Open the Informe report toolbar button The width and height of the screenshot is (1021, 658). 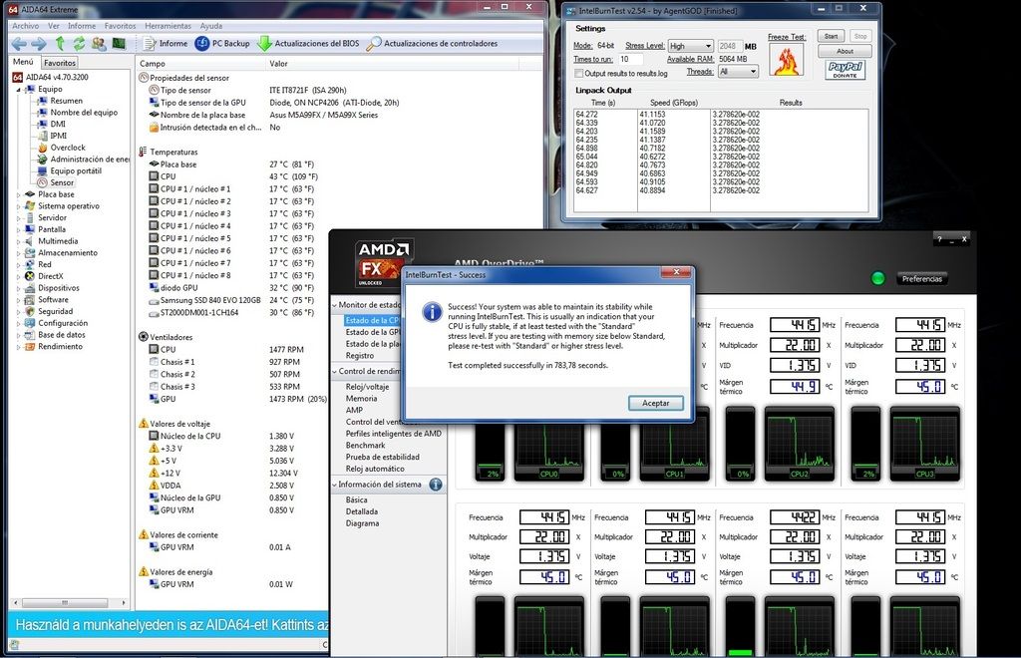(x=166, y=44)
